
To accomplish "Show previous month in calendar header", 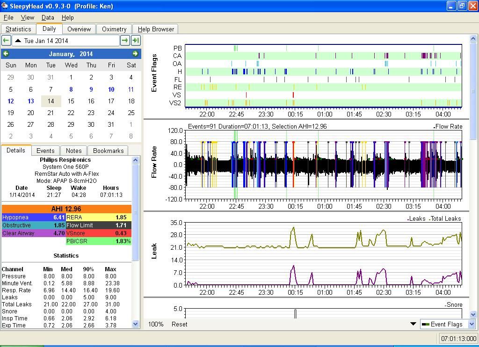I will [6, 54].
